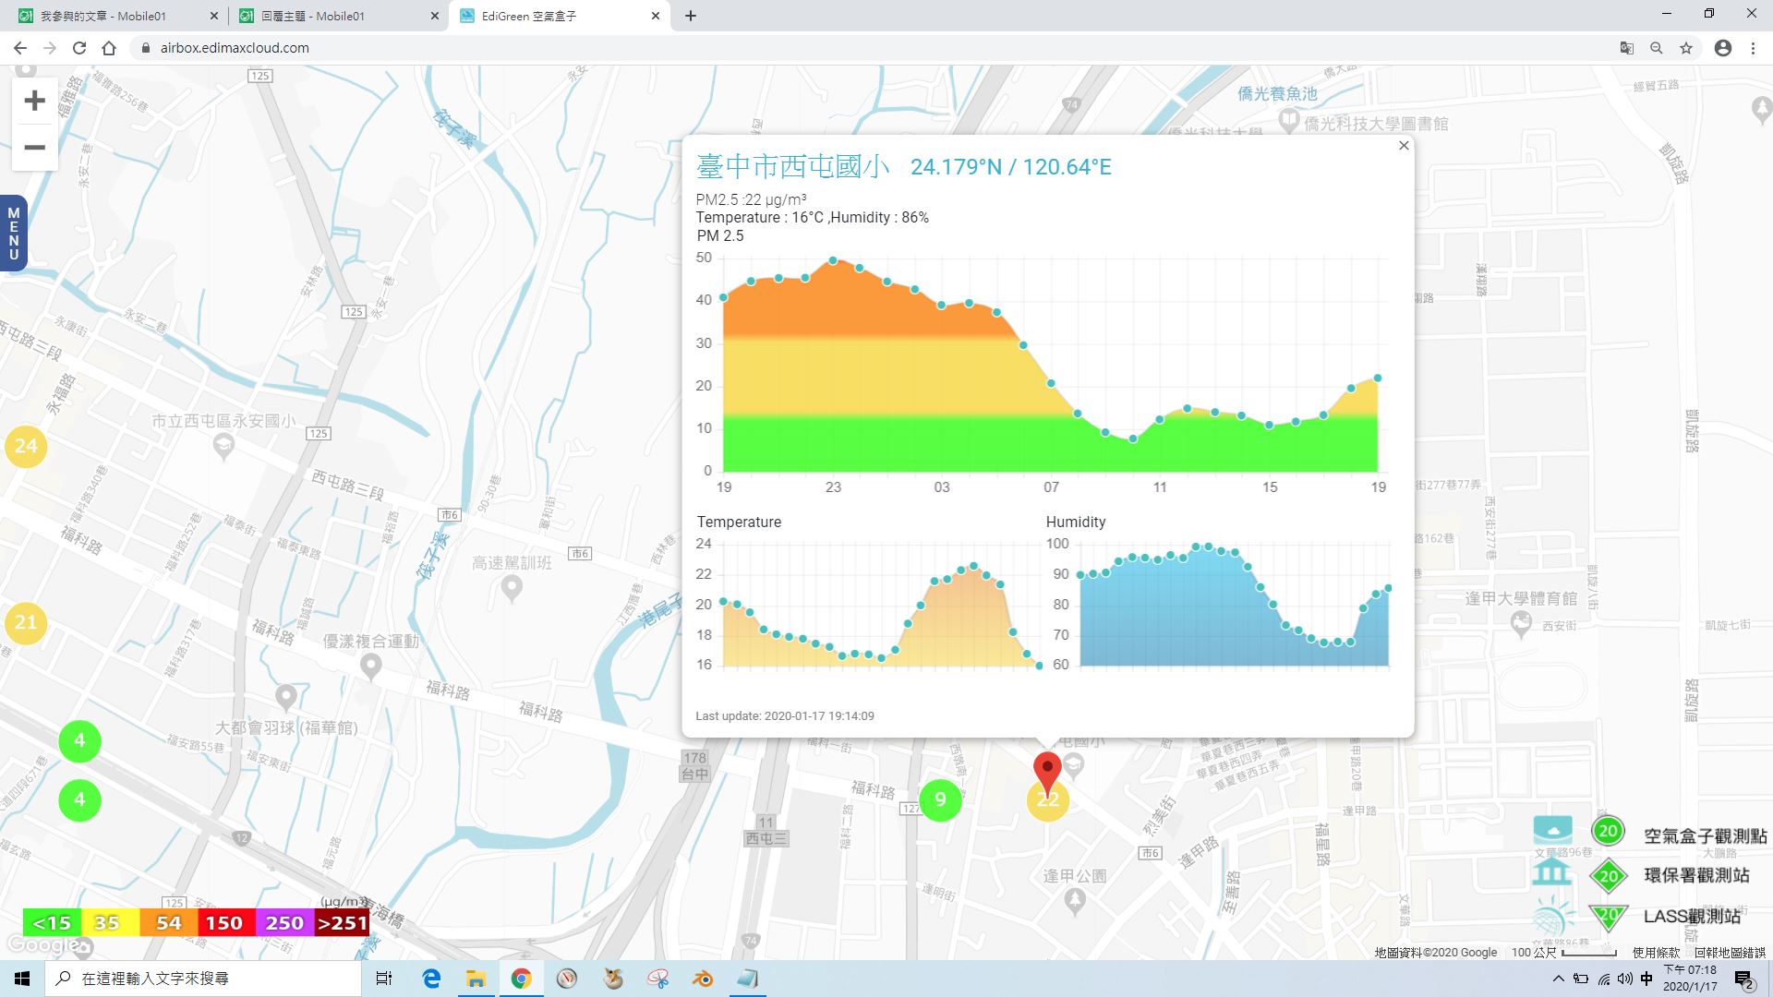This screenshot has height=997, width=1773.
Task: Bookmark this page with star icon
Action: pyautogui.click(x=1686, y=48)
